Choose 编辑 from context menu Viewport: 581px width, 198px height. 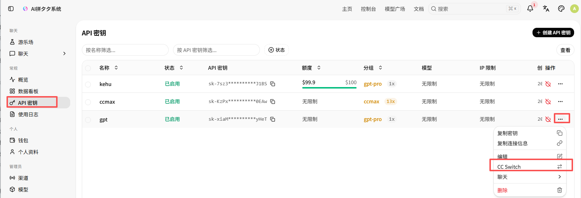[530, 156]
